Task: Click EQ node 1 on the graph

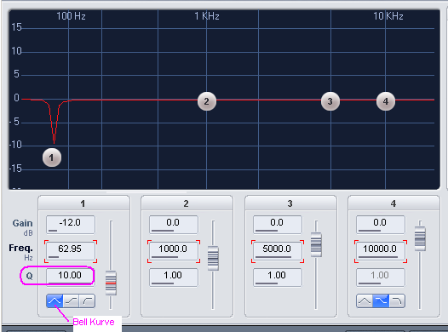Action: click(x=52, y=157)
